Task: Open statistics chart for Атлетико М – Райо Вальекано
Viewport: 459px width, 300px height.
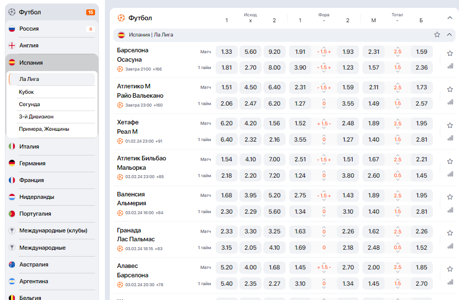Action: (x=450, y=102)
